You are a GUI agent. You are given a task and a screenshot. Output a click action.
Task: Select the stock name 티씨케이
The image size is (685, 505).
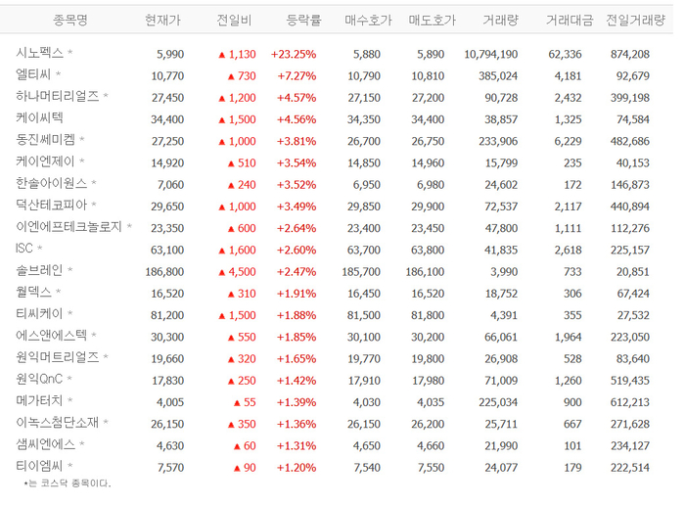pyautogui.click(x=40, y=313)
